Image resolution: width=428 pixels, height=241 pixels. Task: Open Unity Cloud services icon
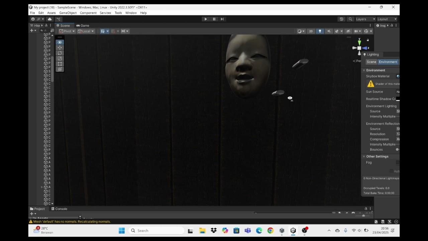pos(50,19)
